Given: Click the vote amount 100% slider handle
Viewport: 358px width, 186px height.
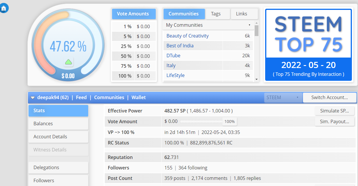Looking at the screenshot, I should pos(229,121).
